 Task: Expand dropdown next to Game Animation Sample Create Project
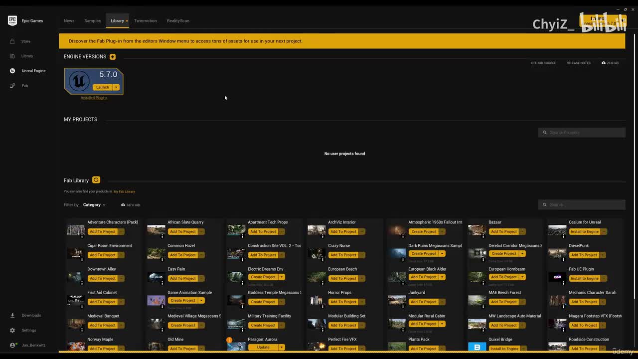[x=201, y=301]
